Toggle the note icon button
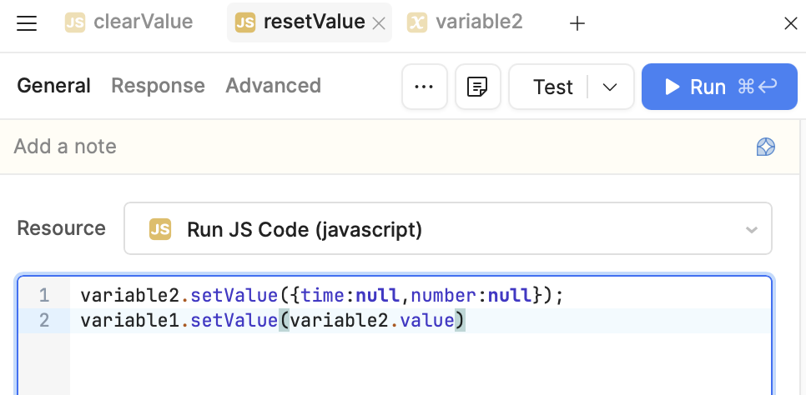Viewport: 806px width, 395px height. 477,87
